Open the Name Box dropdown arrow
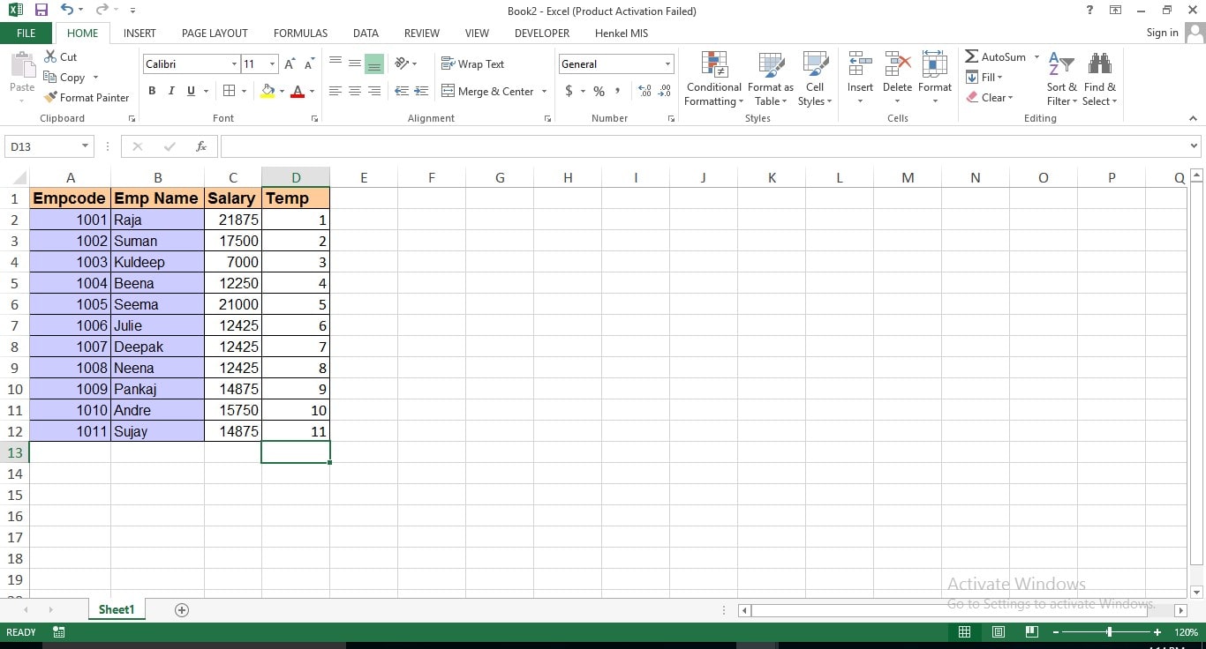Screen dimensions: 1206x649 click(x=86, y=146)
